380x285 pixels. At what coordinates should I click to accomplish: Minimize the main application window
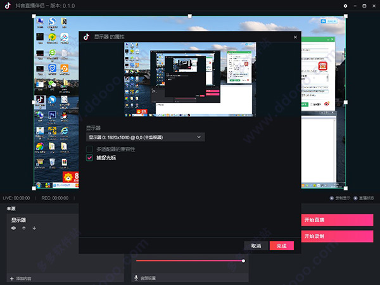tap(355, 6)
